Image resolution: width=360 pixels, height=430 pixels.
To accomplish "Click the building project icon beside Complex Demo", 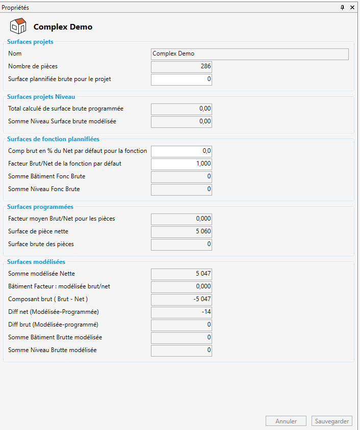I will tap(18, 26).
